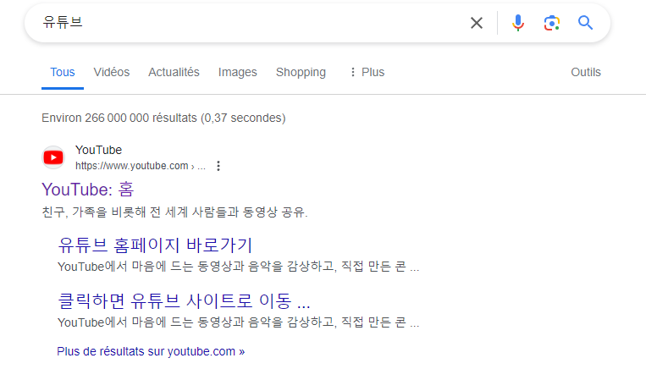The width and height of the screenshot is (646, 369).
Task: Clear the search query with the X icon
Action: point(477,23)
